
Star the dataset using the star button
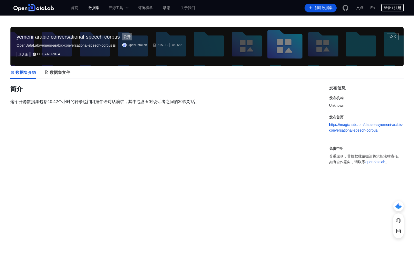point(393,37)
